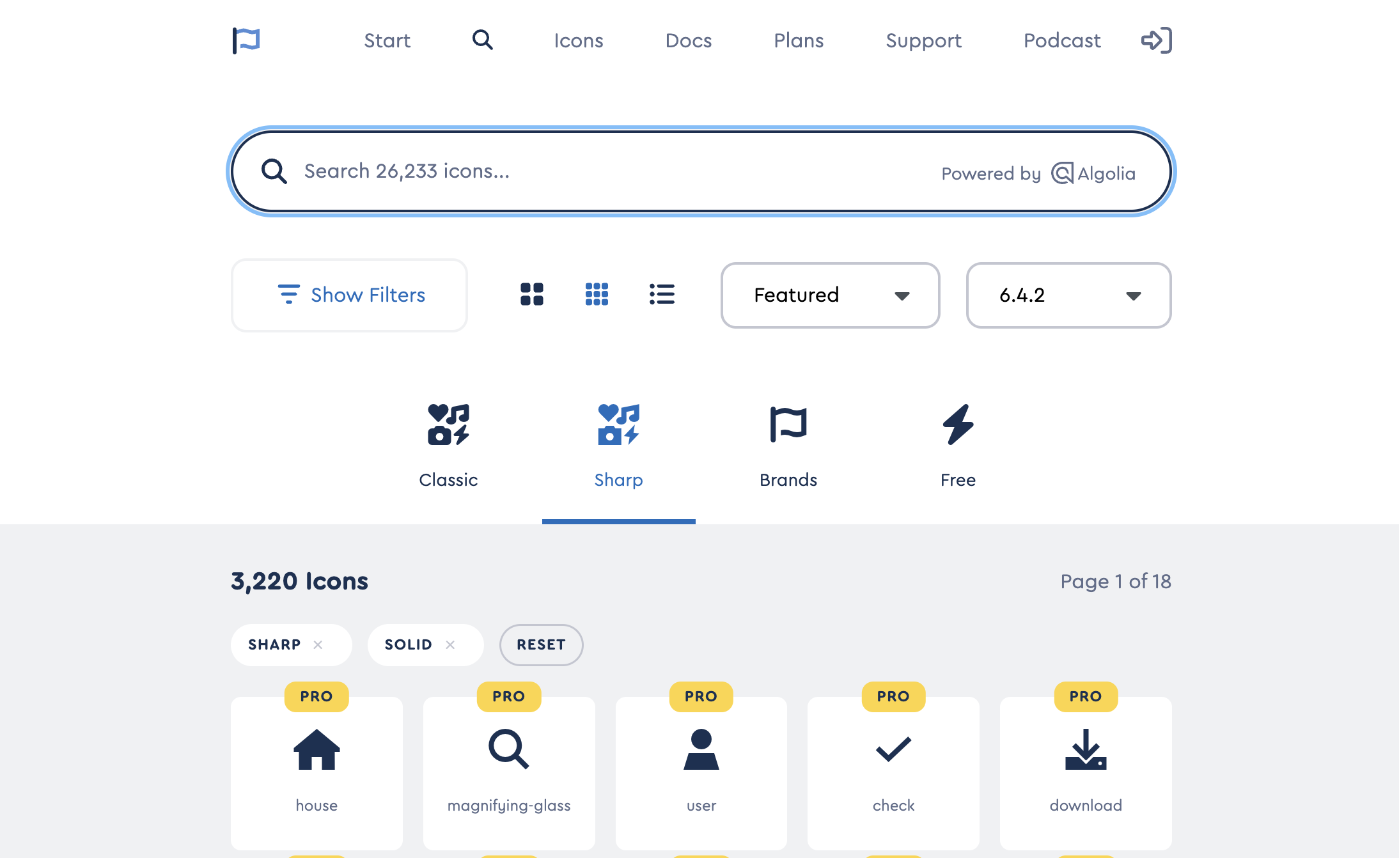The width and height of the screenshot is (1399, 858).
Task: Select the Brands tab
Action: click(x=788, y=446)
